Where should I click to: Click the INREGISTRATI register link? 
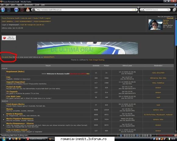tap(49, 57)
